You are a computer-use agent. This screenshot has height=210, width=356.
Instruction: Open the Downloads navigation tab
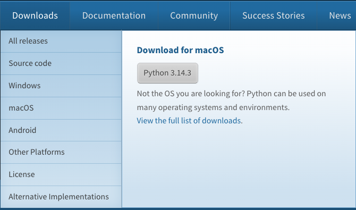(35, 15)
